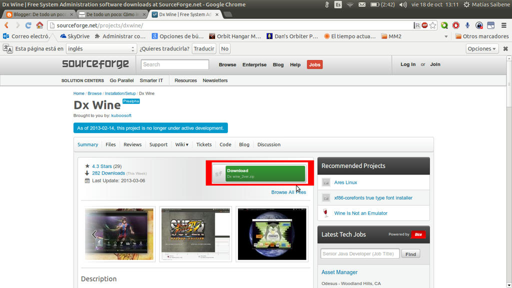The image size is (512, 288).
Task: Open the Discussion tab
Action: pos(268,144)
